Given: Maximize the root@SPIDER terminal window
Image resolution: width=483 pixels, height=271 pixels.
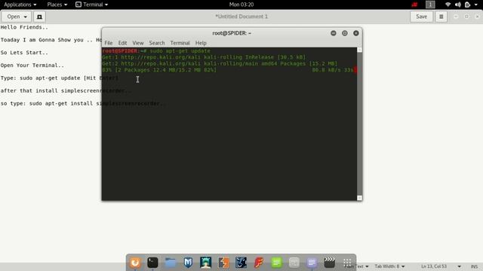Looking at the screenshot, I should click(345, 33).
